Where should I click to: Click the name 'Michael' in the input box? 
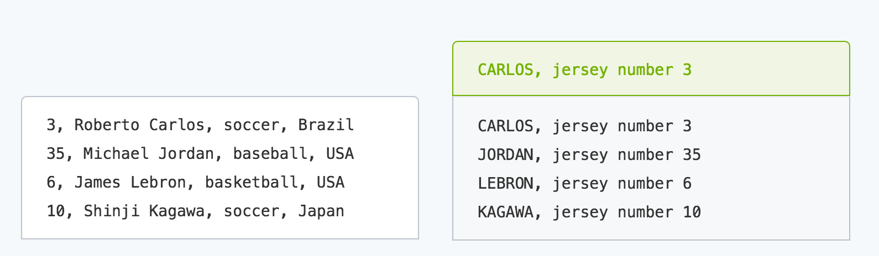tap(116, 153)
